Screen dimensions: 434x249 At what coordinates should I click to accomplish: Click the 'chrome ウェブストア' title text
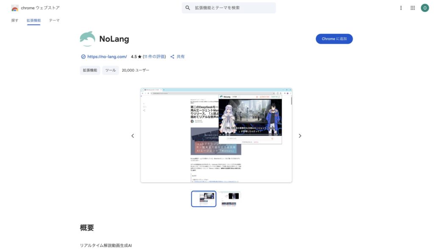tap(40, 8)
